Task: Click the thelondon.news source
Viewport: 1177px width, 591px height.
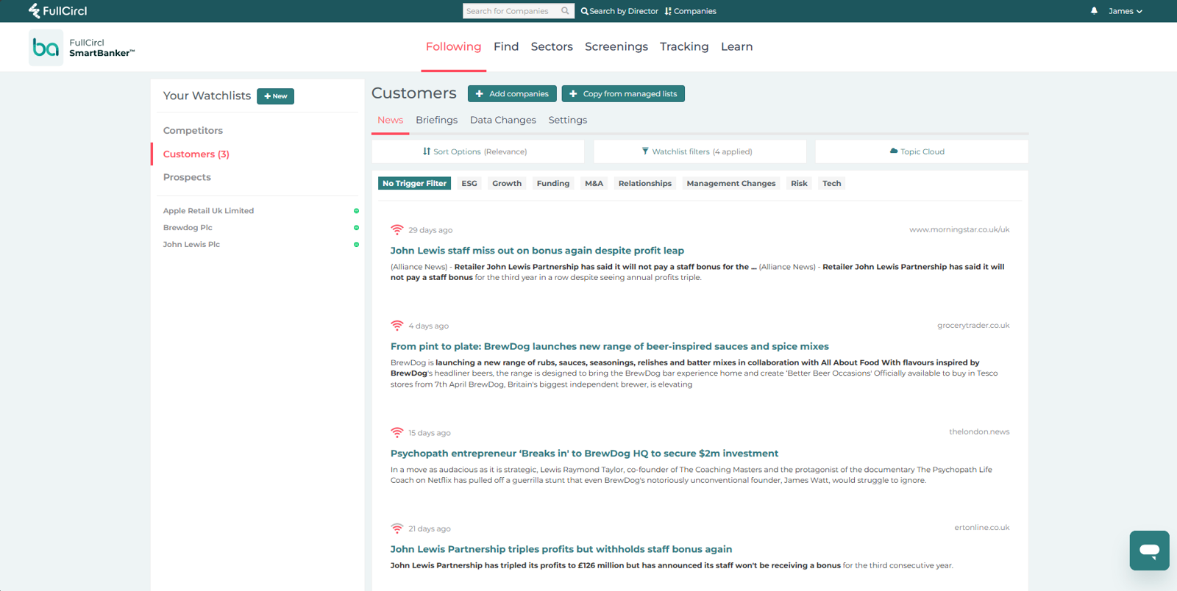Action: tap(979, 432)
